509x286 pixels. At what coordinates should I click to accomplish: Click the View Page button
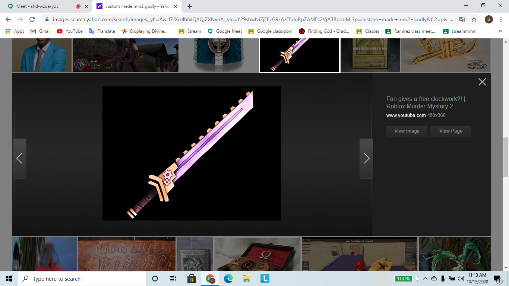(451, 131)
